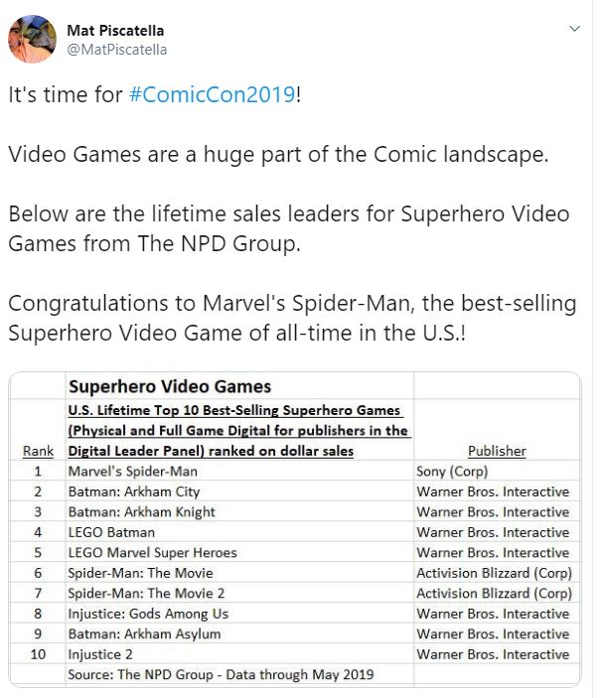602x698 pixels.
Task: Click the Batman: Arkham City entry
Action: click(133, 491)
